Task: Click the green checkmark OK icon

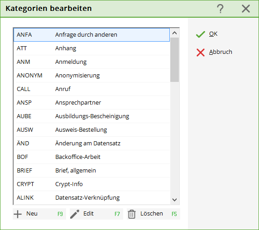Action: coord(200,34)
